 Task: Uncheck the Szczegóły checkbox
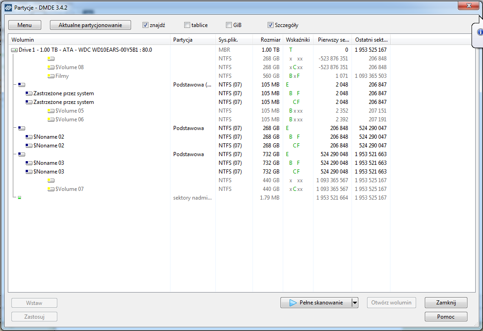270,25
